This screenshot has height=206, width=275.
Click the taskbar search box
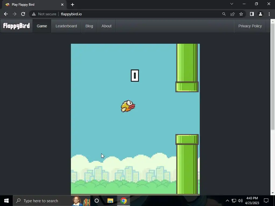(x=51, y=201)
